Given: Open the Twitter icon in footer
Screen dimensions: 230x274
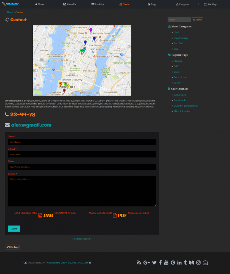Looking at the screenshot, I should point(154,262).
